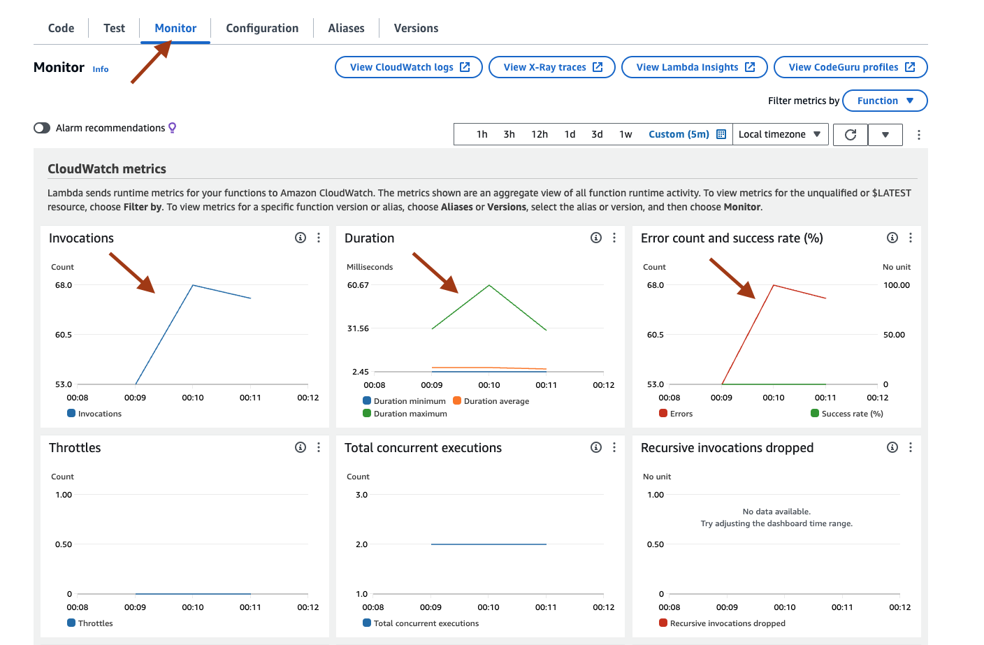The image size is (984, 645).
Task: Click View X-Ray traces button
Action: point(552,67)
